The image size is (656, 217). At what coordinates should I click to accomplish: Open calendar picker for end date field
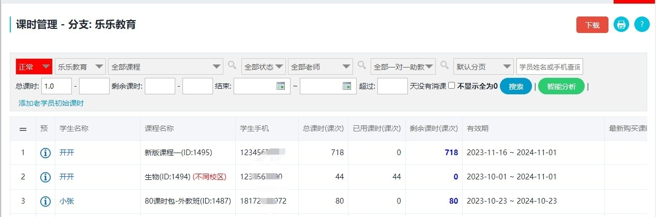coord(347,86)
